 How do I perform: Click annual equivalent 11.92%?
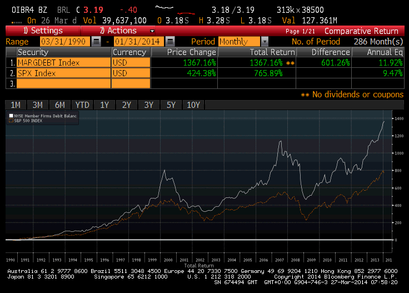tap(391, 63)
